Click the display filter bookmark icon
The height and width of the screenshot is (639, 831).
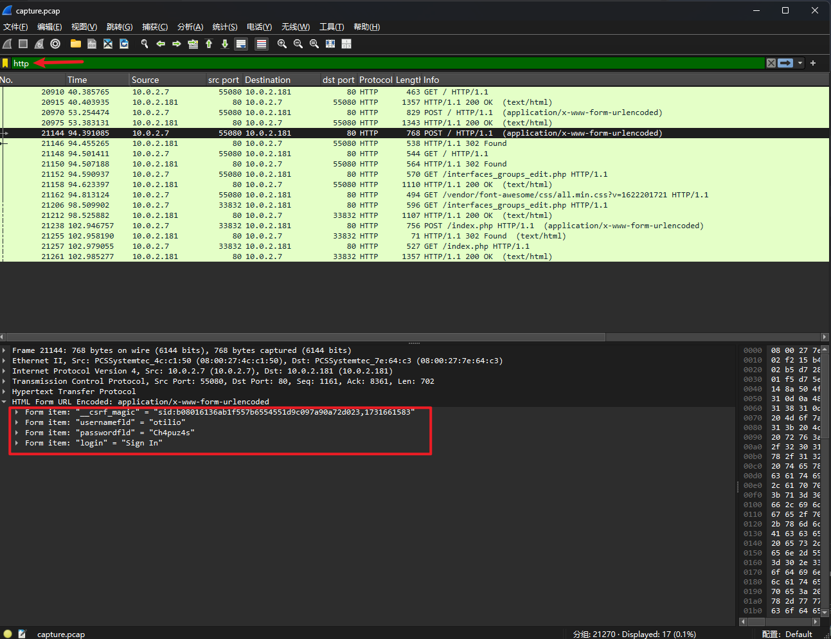(5, 63)
